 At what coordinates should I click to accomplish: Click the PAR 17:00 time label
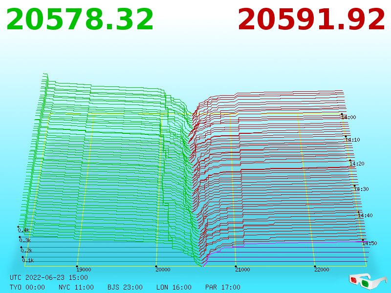(x=223, y=287)
